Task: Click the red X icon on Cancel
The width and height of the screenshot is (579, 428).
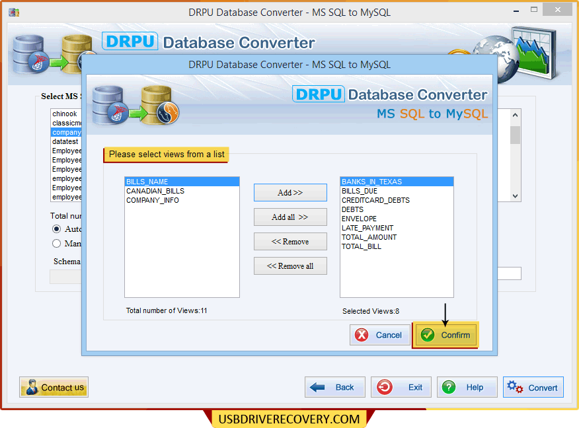Action: [x=362, y=335]
